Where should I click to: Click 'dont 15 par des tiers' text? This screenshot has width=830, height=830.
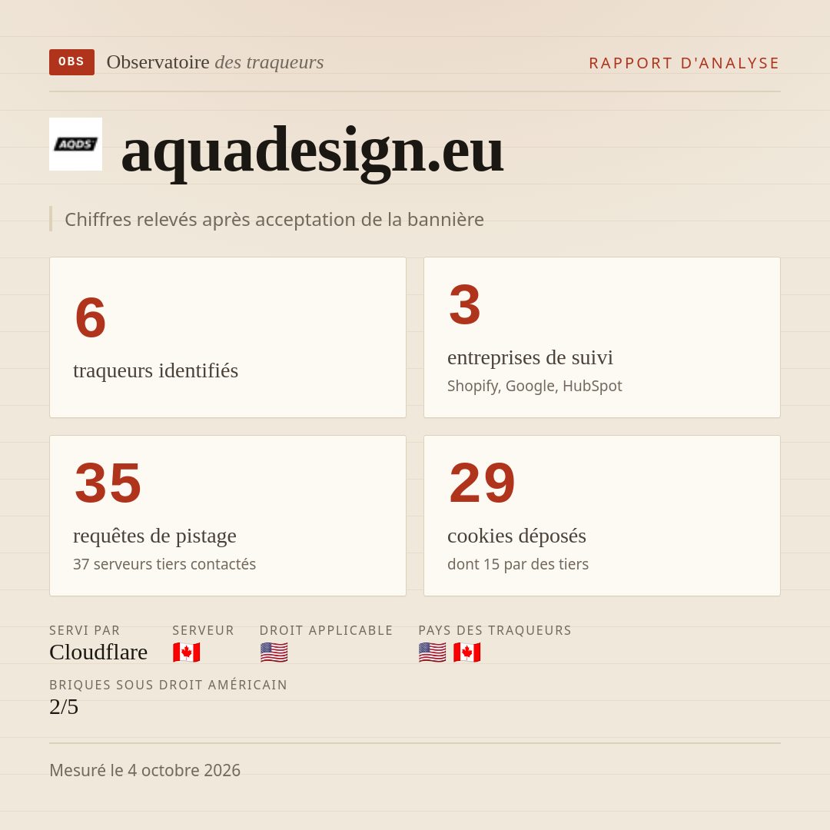click(x=518, y=564)
